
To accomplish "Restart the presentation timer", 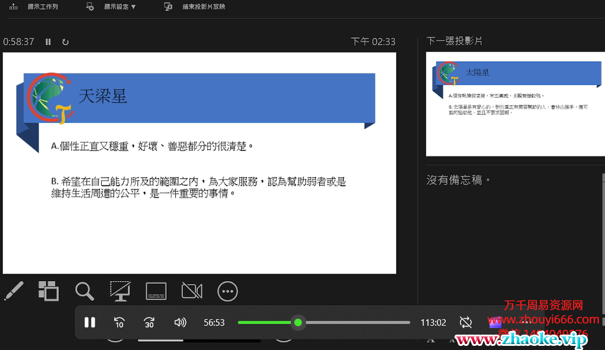I will point(65,42).
